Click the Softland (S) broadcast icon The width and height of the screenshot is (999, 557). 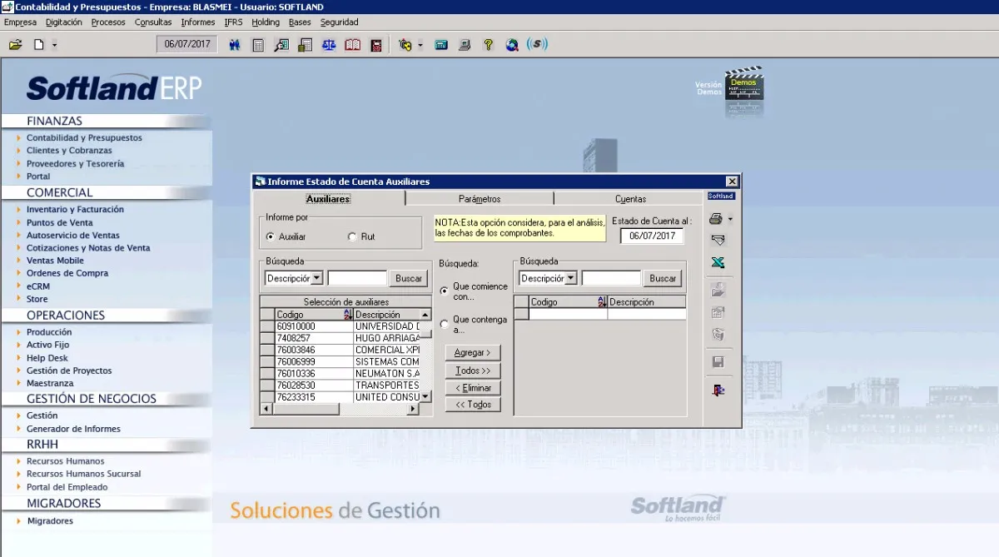pos(538,44)
